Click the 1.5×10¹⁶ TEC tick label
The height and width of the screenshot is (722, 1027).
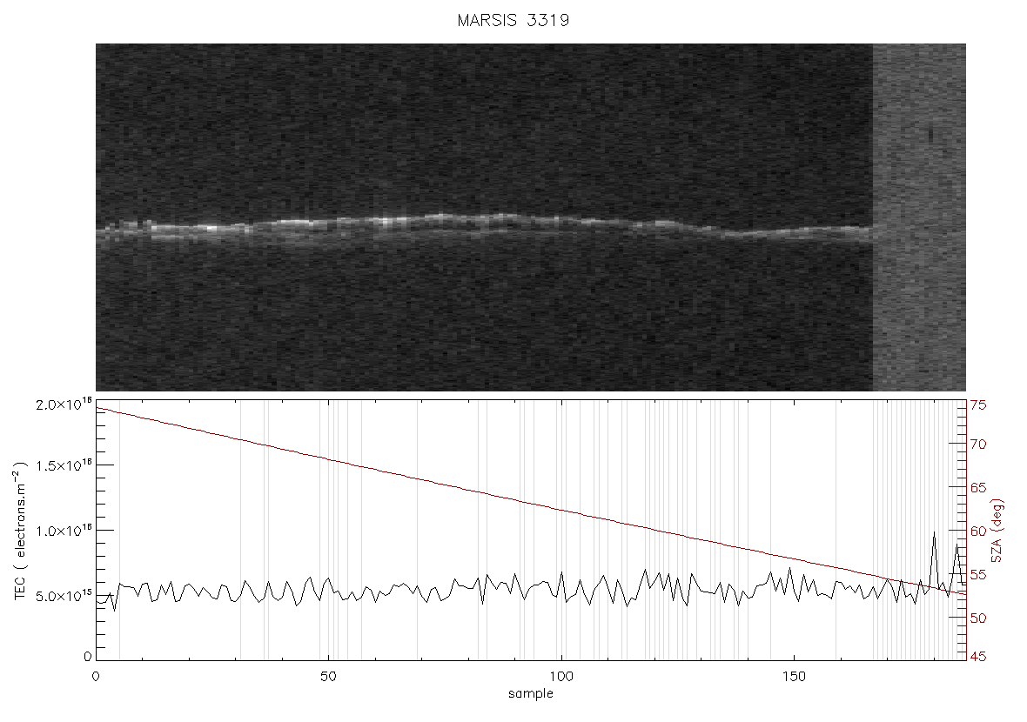pyautogui.click(x=64, y=465)
